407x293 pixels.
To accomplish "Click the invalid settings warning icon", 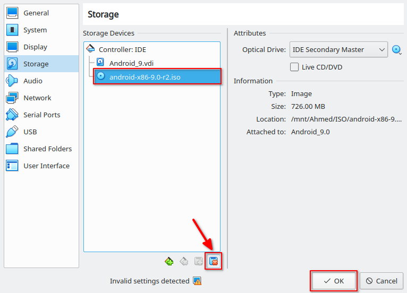I will coord(197,281).
